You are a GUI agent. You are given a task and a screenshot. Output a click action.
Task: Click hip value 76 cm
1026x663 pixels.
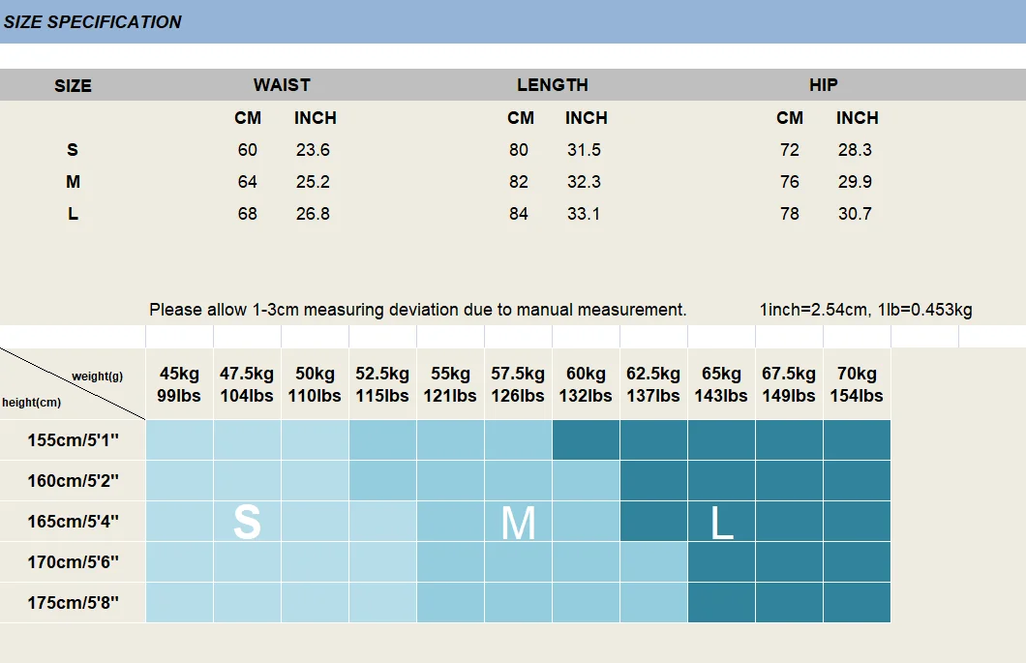[x=790, y=182]
